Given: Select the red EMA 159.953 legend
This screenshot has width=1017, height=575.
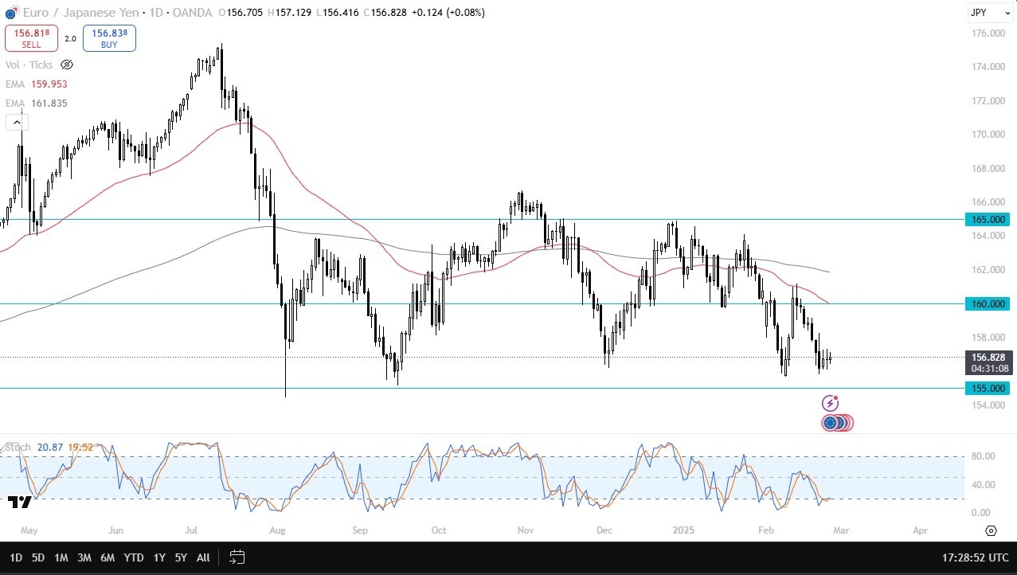Looking at the screenshot, I should click(37, 84).
